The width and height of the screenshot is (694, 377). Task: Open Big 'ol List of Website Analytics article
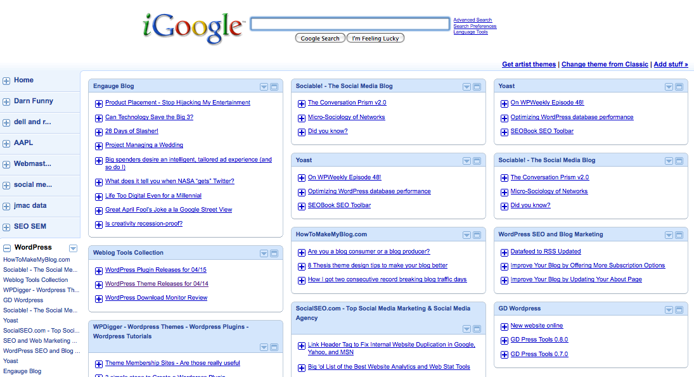[389, 366]
